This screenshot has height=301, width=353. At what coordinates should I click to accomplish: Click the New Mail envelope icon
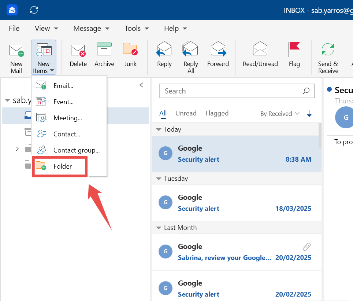click(x=16, y=51)
